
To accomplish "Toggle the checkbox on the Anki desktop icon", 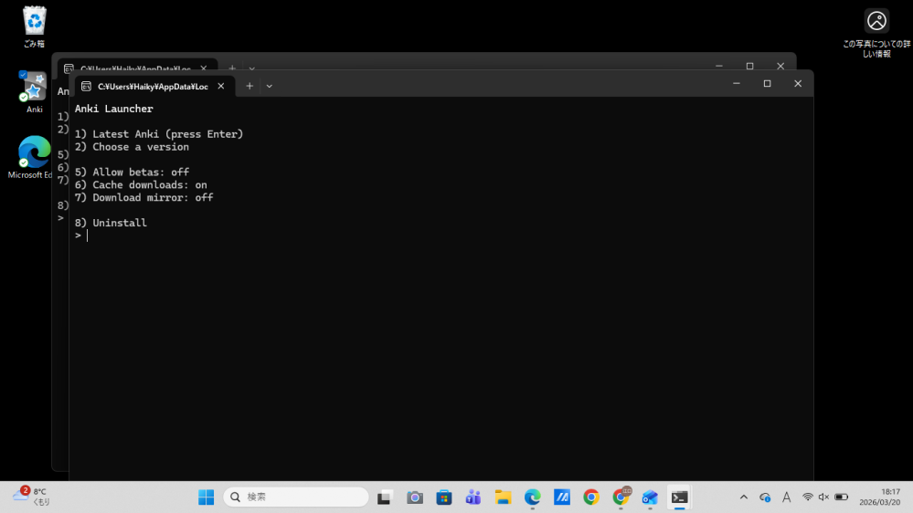I will tap(23, 75).
